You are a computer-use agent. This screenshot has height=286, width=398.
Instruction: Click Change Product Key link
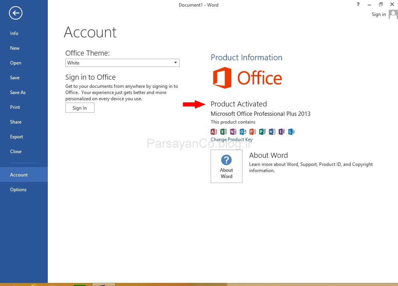(232, 140)
